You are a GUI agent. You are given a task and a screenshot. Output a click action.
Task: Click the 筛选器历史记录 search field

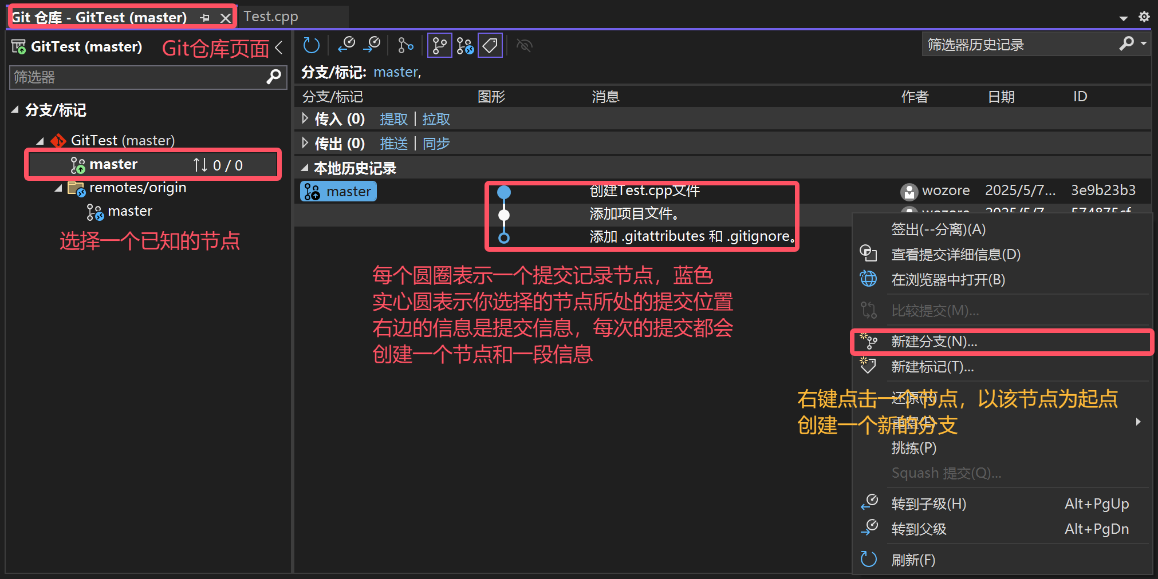pyautogui.click(x=1019, y=45)
